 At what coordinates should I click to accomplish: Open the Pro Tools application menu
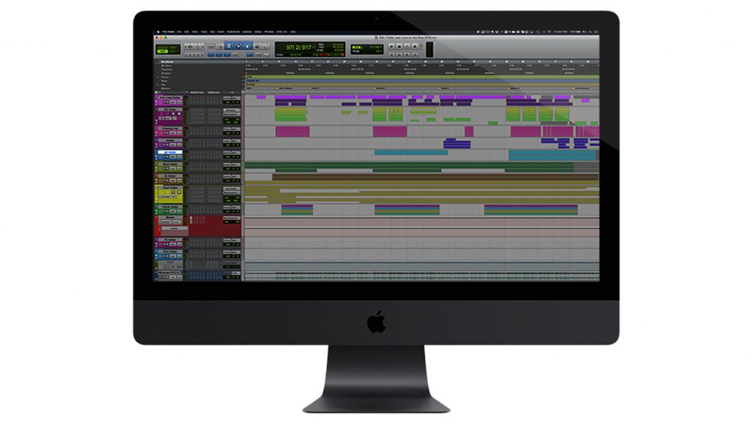[x=169, y=32]
